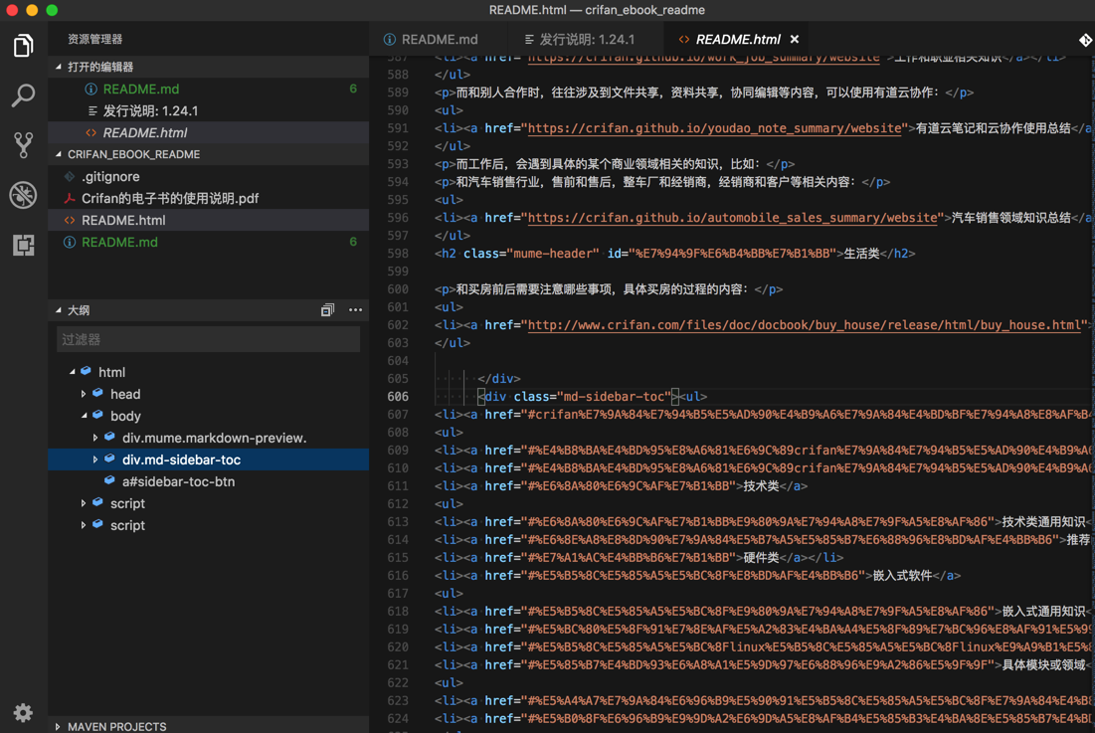This screenshot has width=1095, height=733.
Task: Click line number 598 in the gutter
Action: (398, 254)
